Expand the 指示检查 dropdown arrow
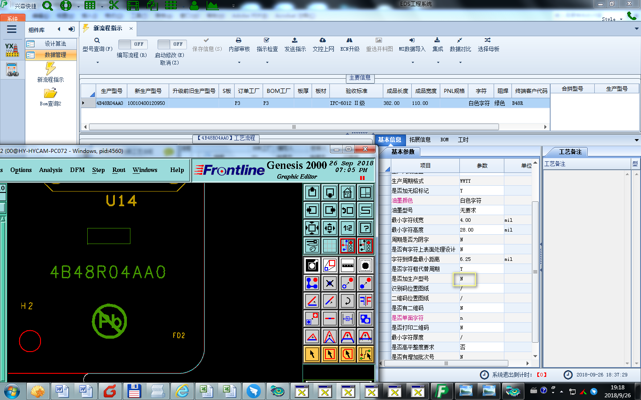The image size is (641, 400). pos(267,63)
